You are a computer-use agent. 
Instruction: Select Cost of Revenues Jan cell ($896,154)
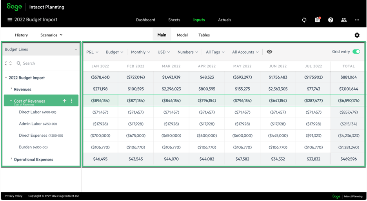(x=100, y=100)
